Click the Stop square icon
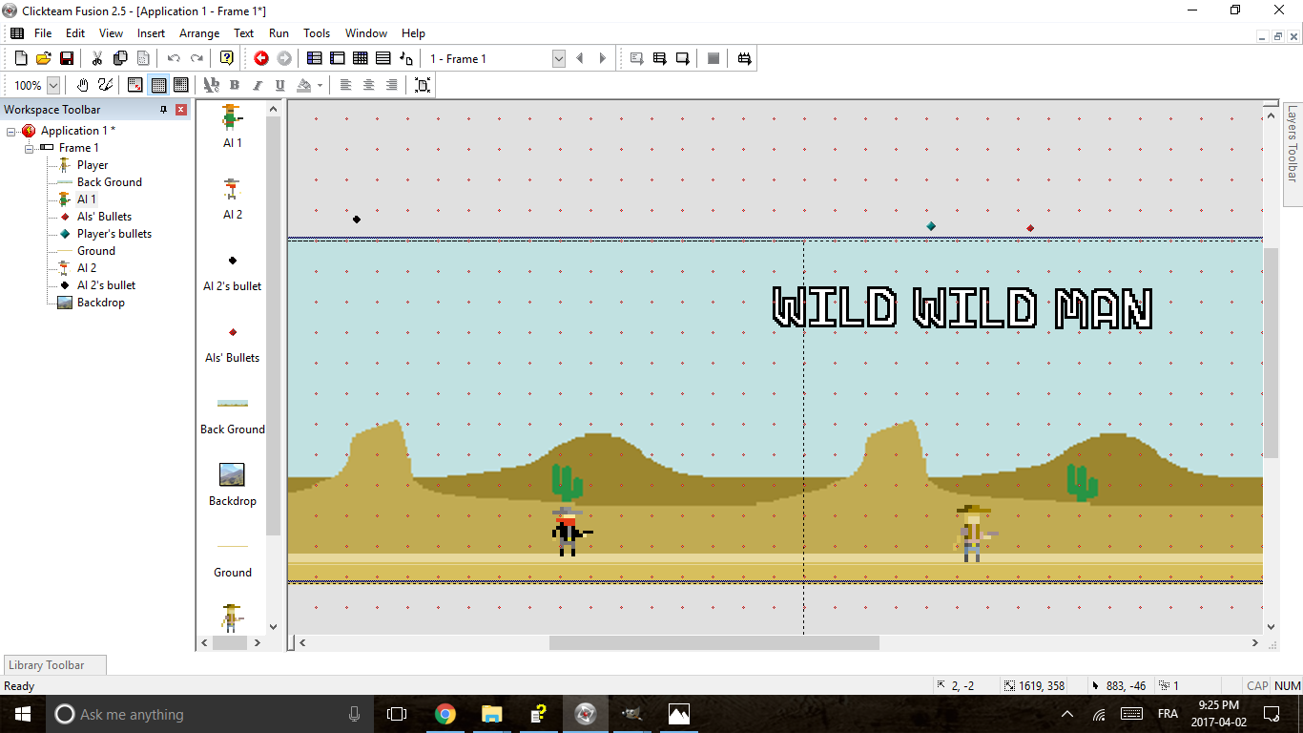 [714, 58]
